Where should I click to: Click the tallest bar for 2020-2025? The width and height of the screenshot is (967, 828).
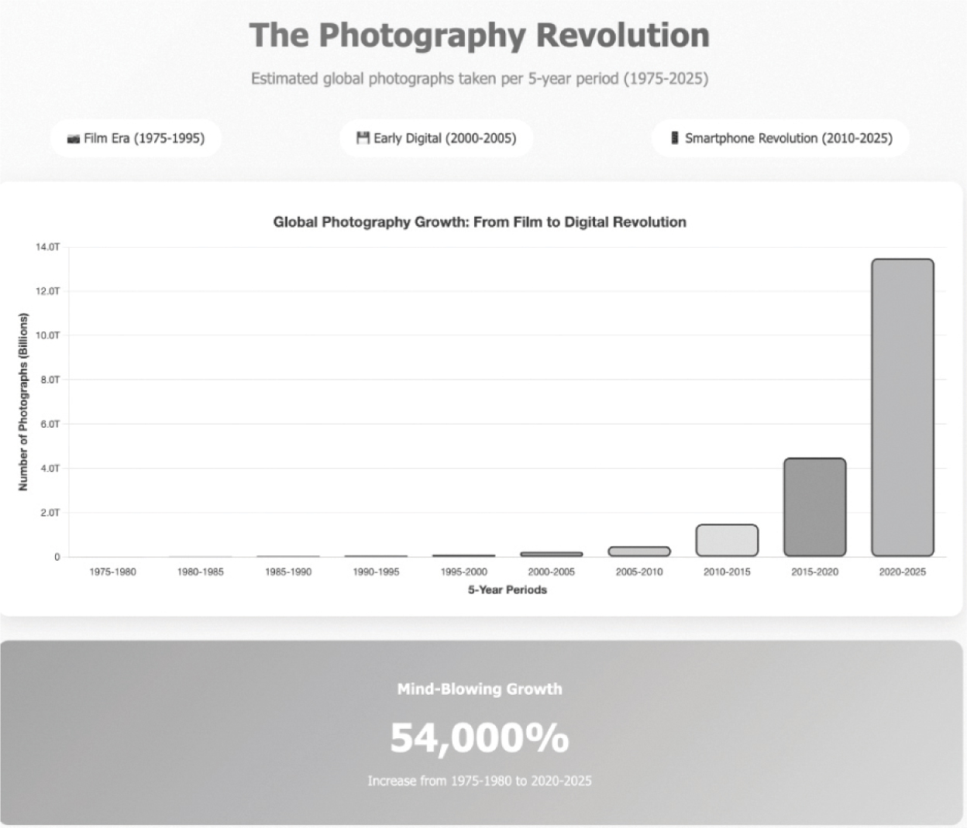pyautogui.click(x=902, y=407)
